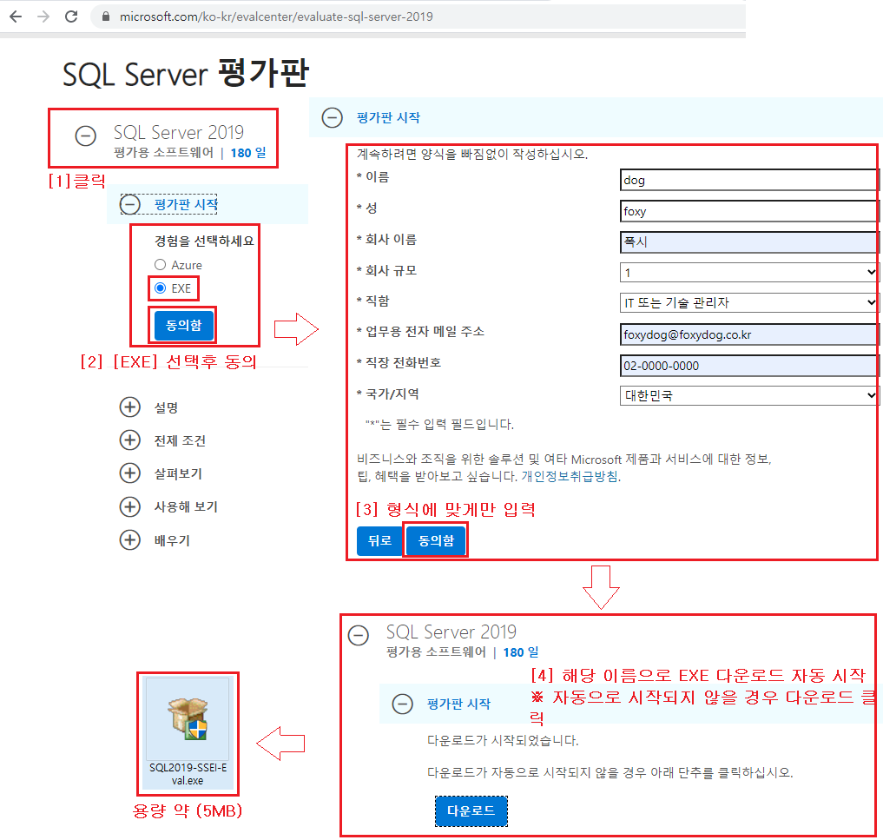Click the SQL2019-SSEI-Eval.exe file icon

pyautogui.click(x=188, y=718)
